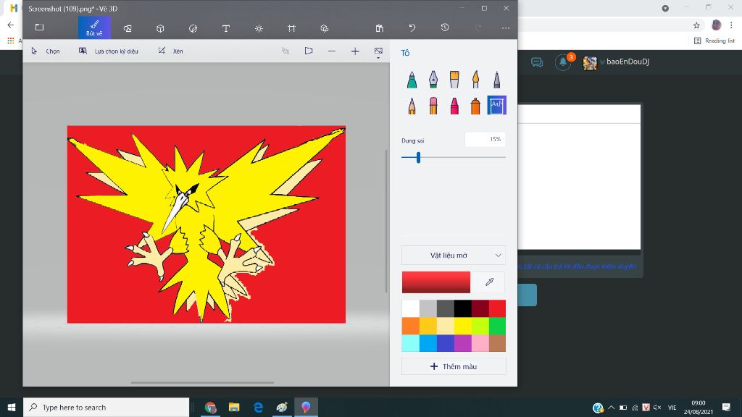
Task: Activate the Chọn select tool
Action: pyautogui.click(x=46, y=51)
